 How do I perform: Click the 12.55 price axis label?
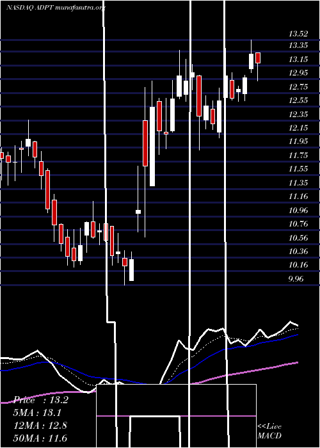pos(298,100)
